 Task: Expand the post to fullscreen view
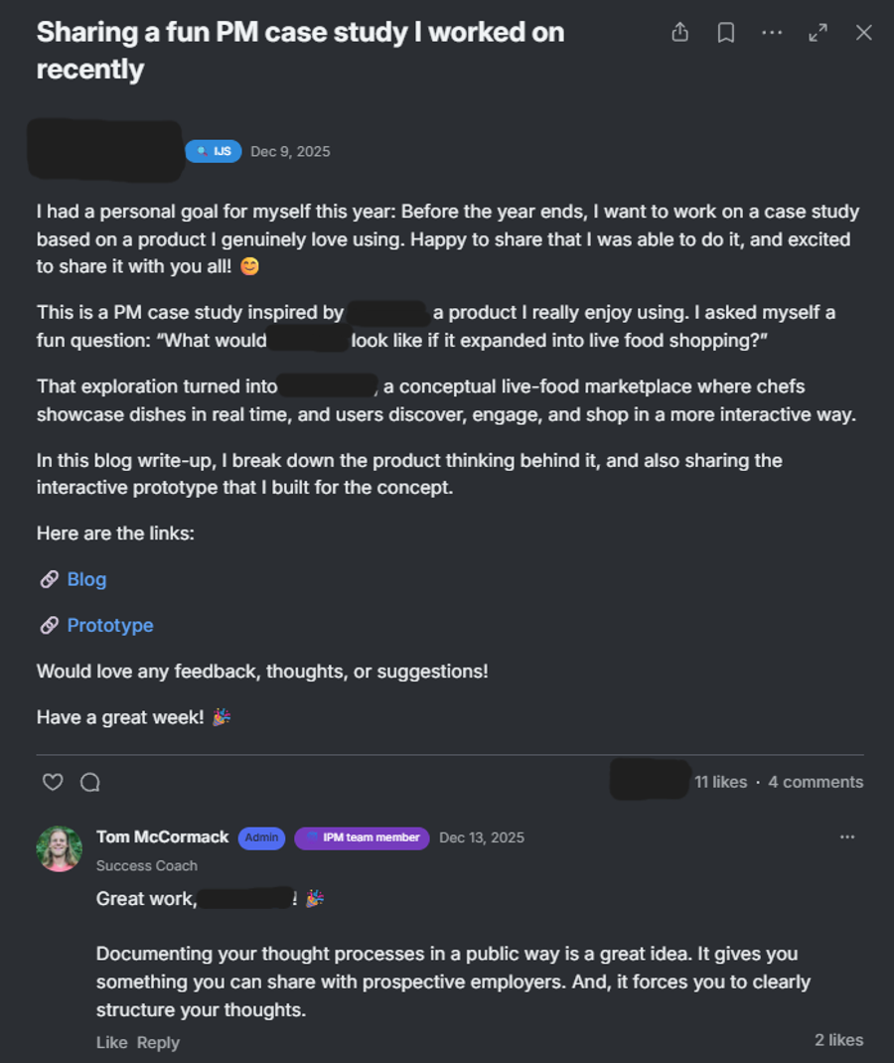[x=818, y=32]
